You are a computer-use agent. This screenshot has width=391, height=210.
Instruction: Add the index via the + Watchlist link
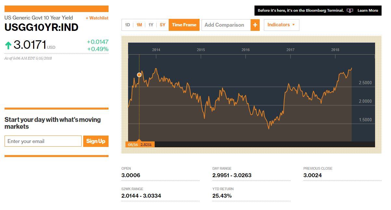coord(97,18)
